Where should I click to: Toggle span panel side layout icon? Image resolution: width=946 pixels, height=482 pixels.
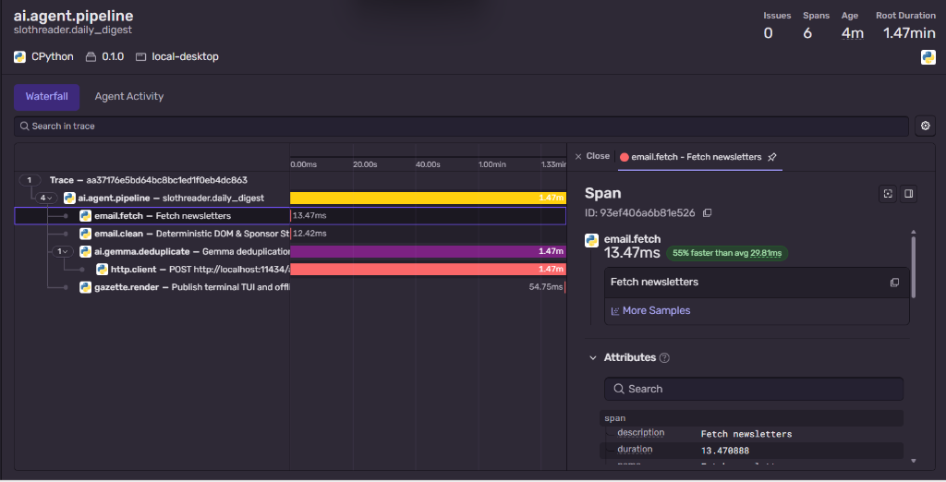(x=909, y=194)
